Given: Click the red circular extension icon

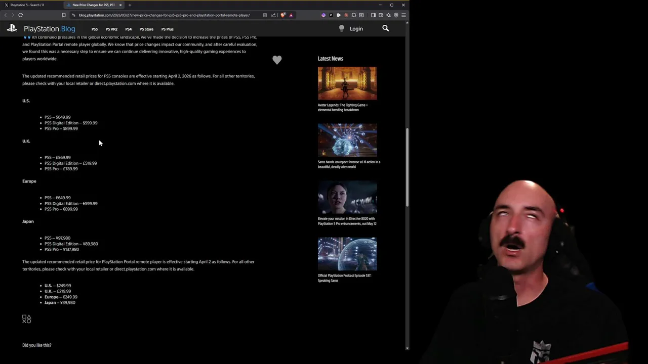Looking at the screenshot, I should [x=346, y=15].
